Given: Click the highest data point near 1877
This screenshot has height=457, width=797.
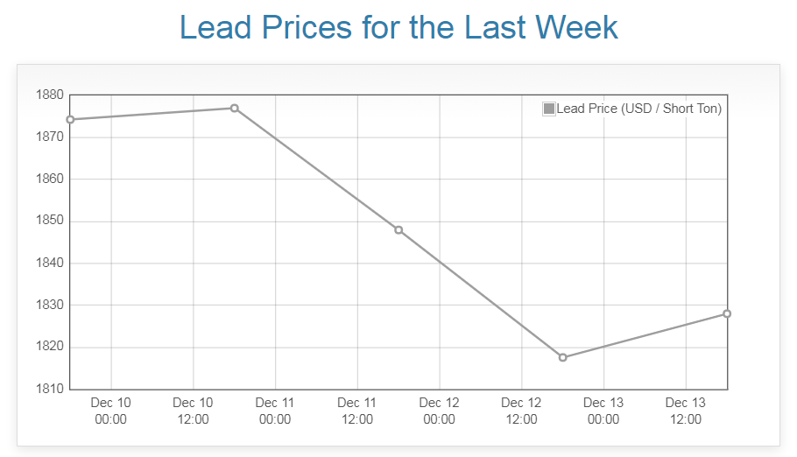Looking at the screenshot, I should [x=235, y=108].
